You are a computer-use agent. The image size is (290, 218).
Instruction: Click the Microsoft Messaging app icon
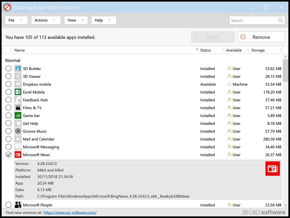(18, 147)
